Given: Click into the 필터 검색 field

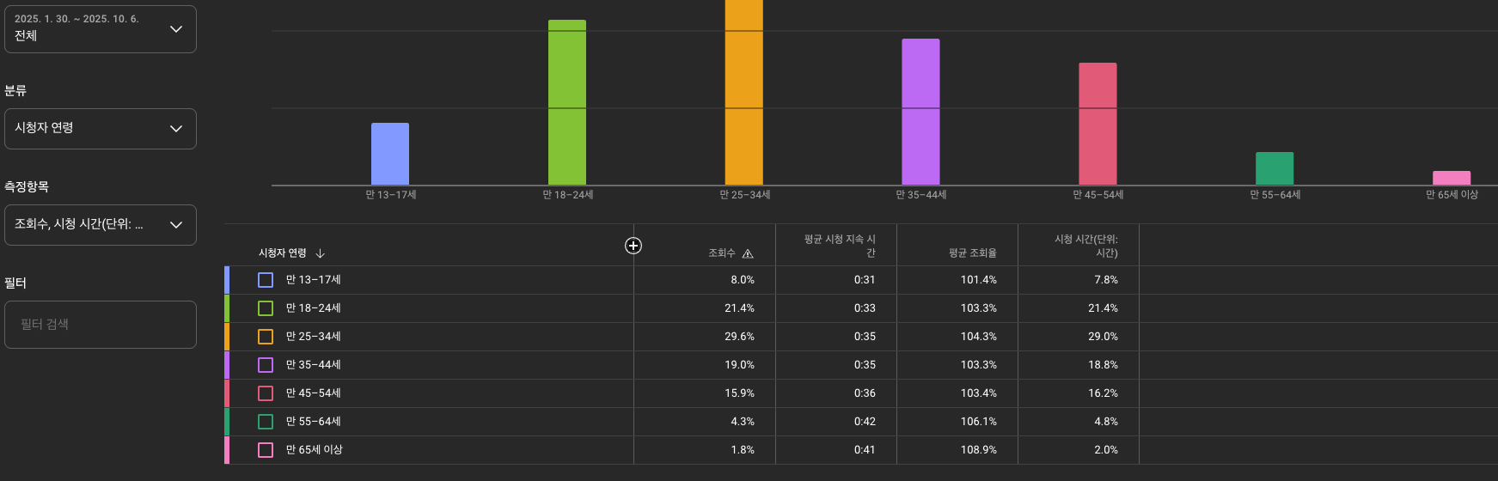Looking at the screenshot, I should tap(101, 325).
